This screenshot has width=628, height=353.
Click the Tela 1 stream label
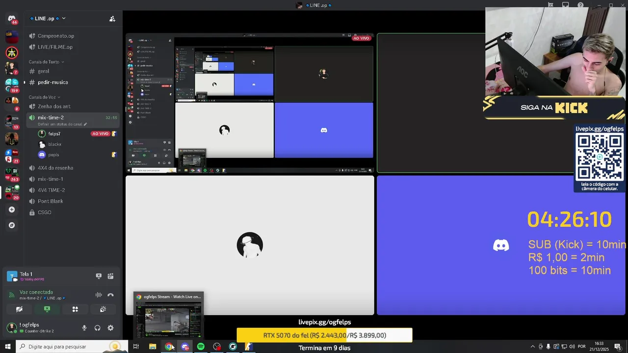pyautogui.click(x=26, y=274)
